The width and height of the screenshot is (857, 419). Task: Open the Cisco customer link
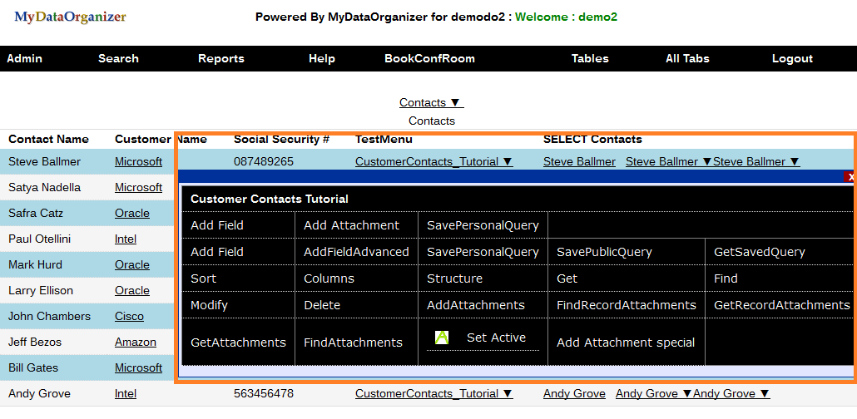tap(129, 316)
